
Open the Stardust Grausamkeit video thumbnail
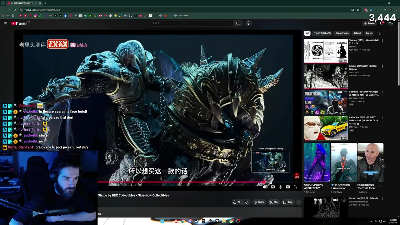click(x=326, y=51)
